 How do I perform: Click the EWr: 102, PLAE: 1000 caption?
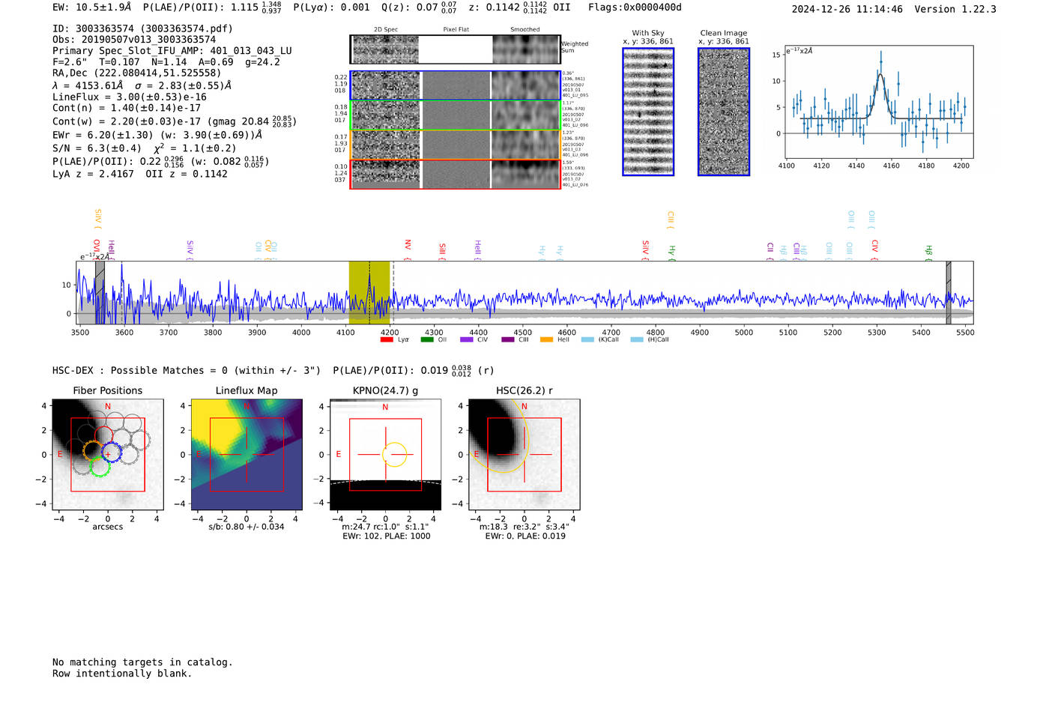click(x=386, y=536)
